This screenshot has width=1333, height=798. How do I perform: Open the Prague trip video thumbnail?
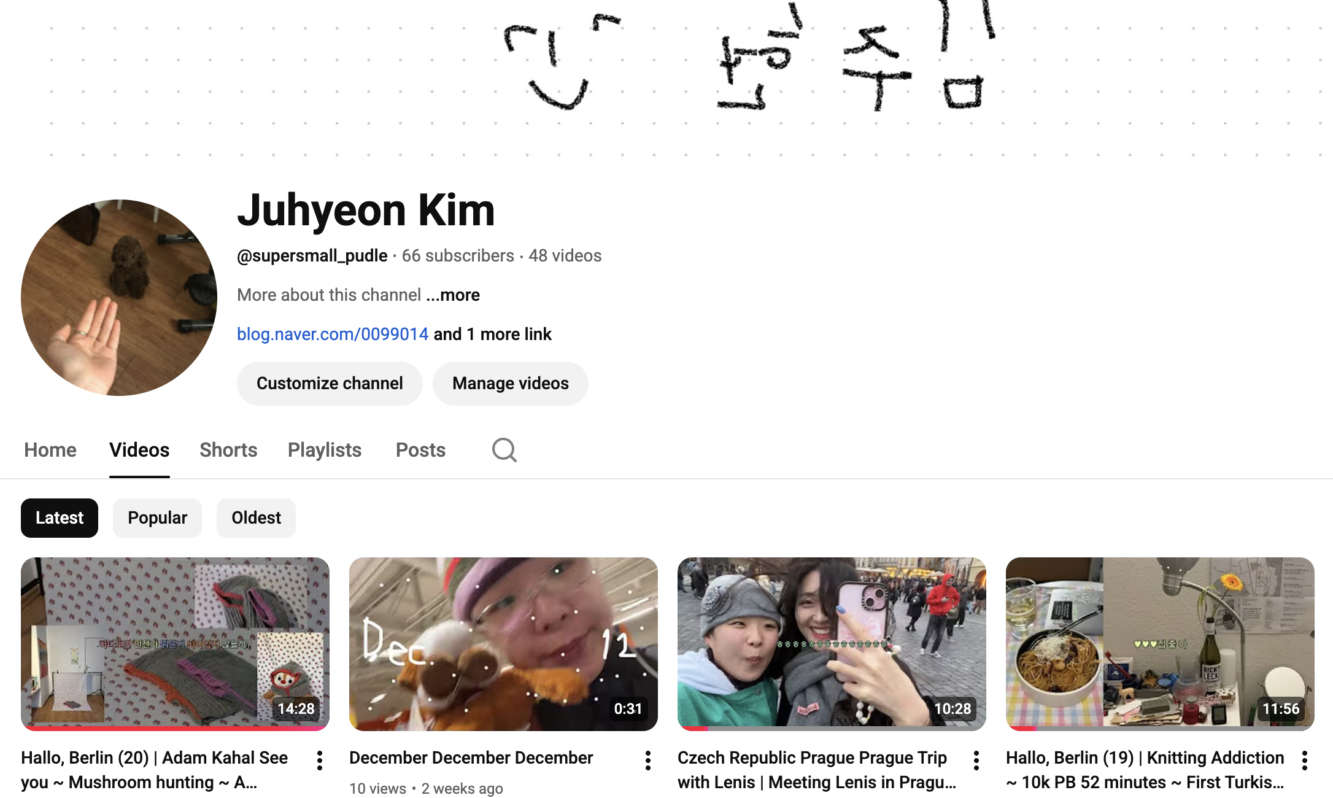tap(832, 644)
